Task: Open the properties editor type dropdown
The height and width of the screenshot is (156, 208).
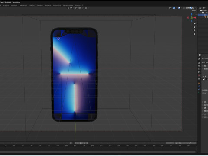Action: point(200,55)
